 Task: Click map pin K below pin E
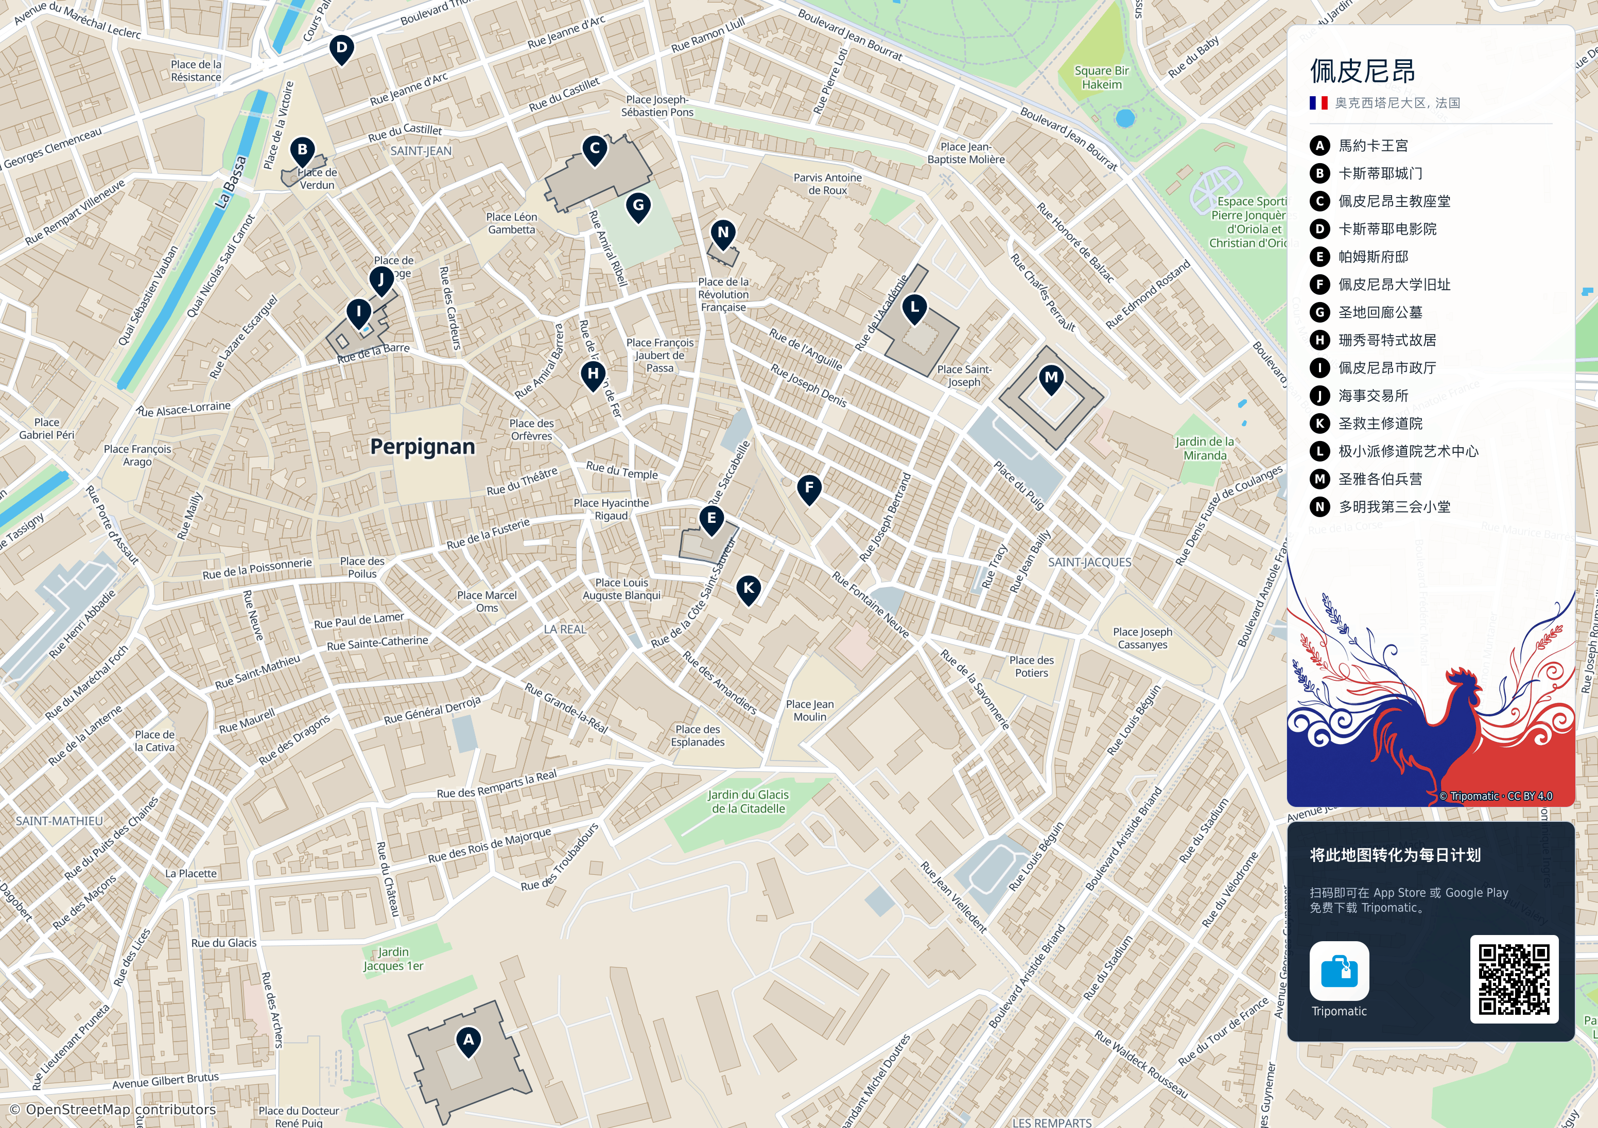748,590
